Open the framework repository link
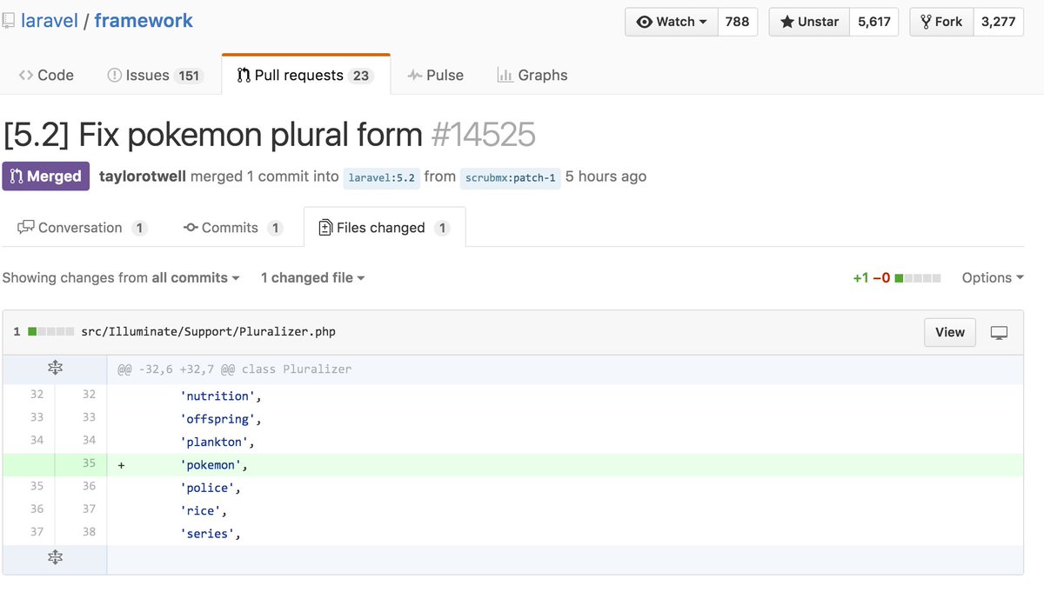1044x592 pixels. [144, 20]
